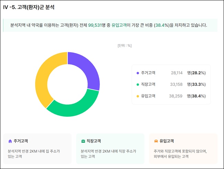Open the 직장고객 description card title
Screen dimensions: 224x169
[x=94, y=141]
